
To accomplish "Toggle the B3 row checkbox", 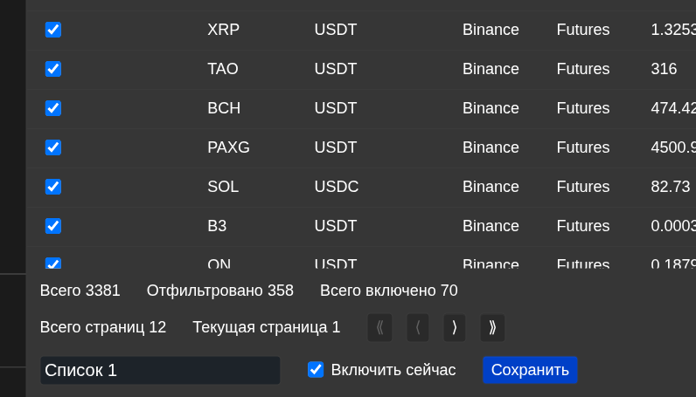I will [x=53, y=226].
